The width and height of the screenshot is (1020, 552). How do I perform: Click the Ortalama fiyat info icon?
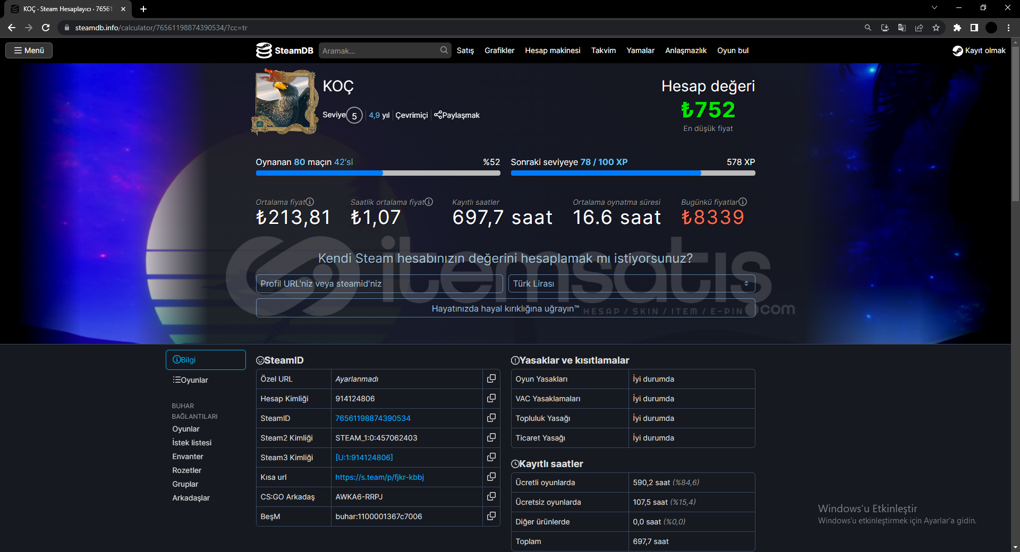click(310, 202)
